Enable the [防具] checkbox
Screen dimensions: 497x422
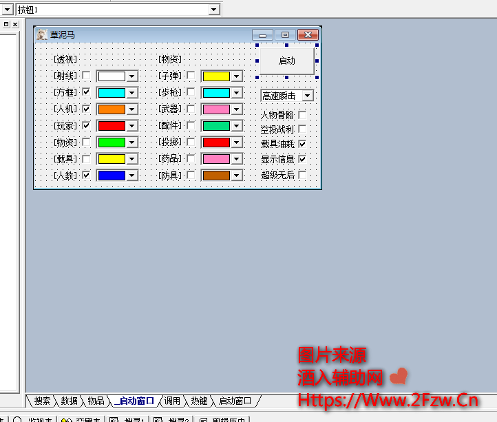pos(191,175)
